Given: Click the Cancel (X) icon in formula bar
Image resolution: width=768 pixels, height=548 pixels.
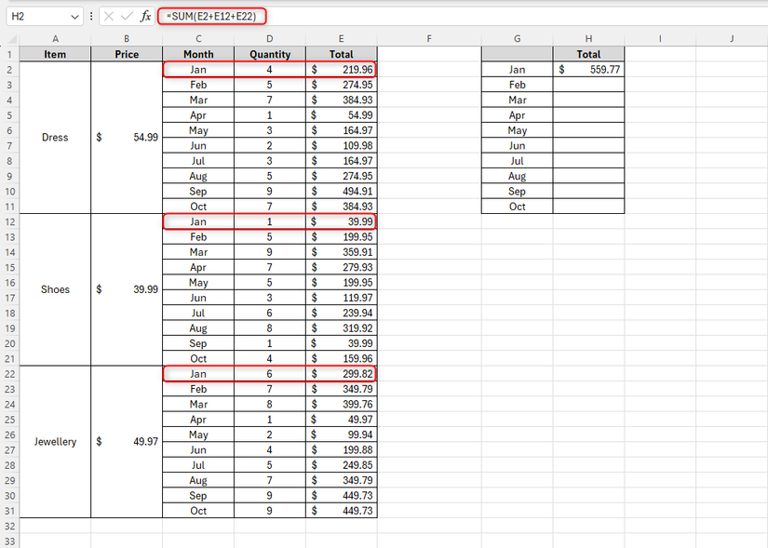Looking at the screenshot, I should (x=108, y=16).
